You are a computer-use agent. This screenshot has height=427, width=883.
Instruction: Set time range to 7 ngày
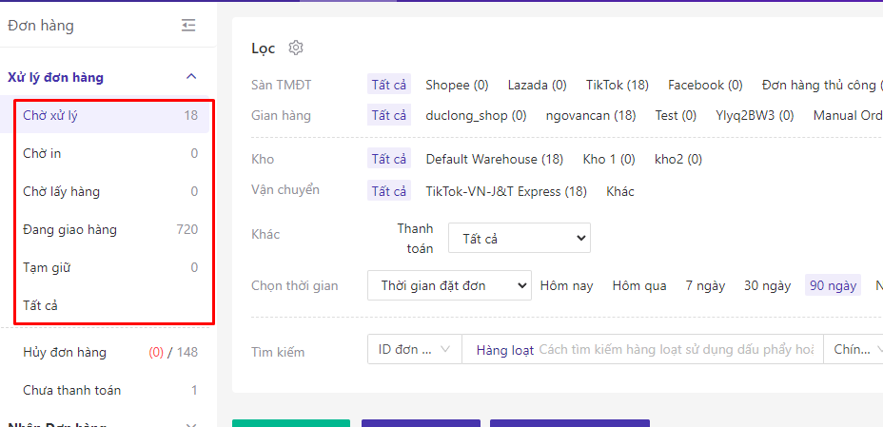tap(705, 286)
